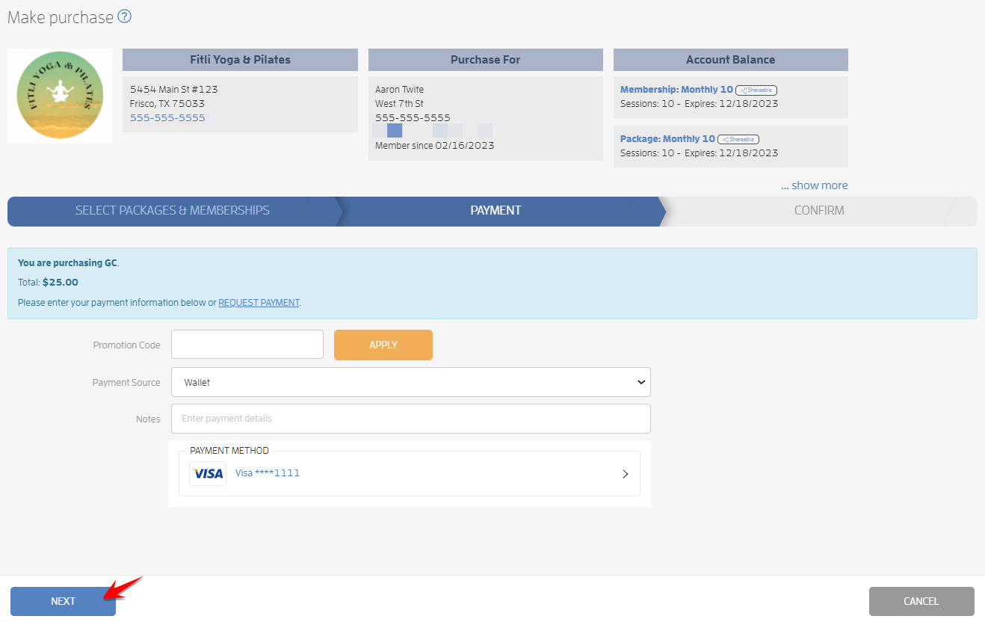Click 'You are purchasing GC' text
Screen dimensions: 985x625
coord(68,263)
